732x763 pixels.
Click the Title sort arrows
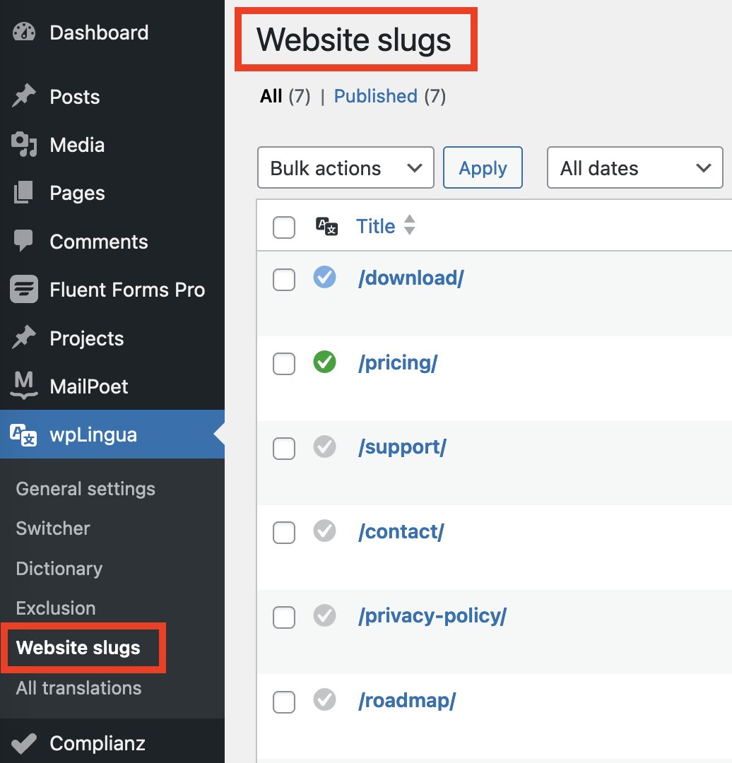coord(410,225)
